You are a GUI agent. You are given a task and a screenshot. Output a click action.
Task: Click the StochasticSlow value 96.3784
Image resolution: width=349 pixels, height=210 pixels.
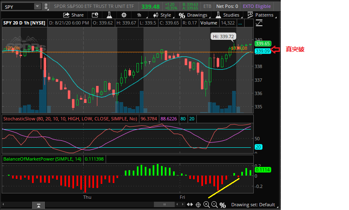149,119
